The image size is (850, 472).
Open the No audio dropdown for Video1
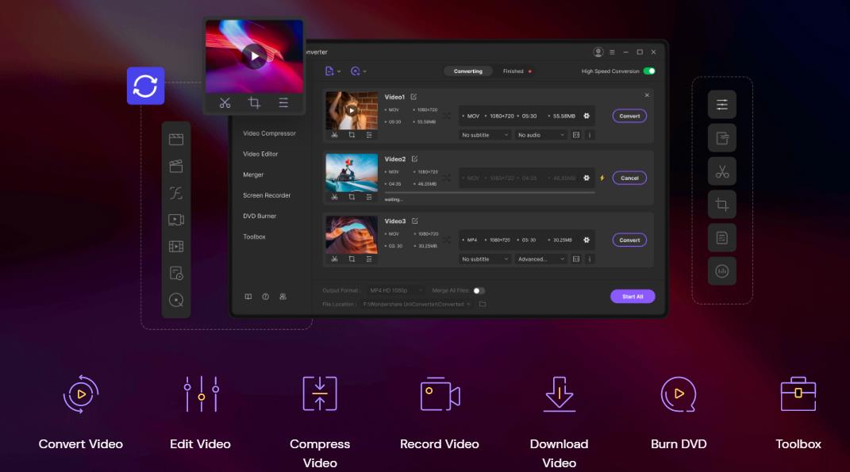541,135
